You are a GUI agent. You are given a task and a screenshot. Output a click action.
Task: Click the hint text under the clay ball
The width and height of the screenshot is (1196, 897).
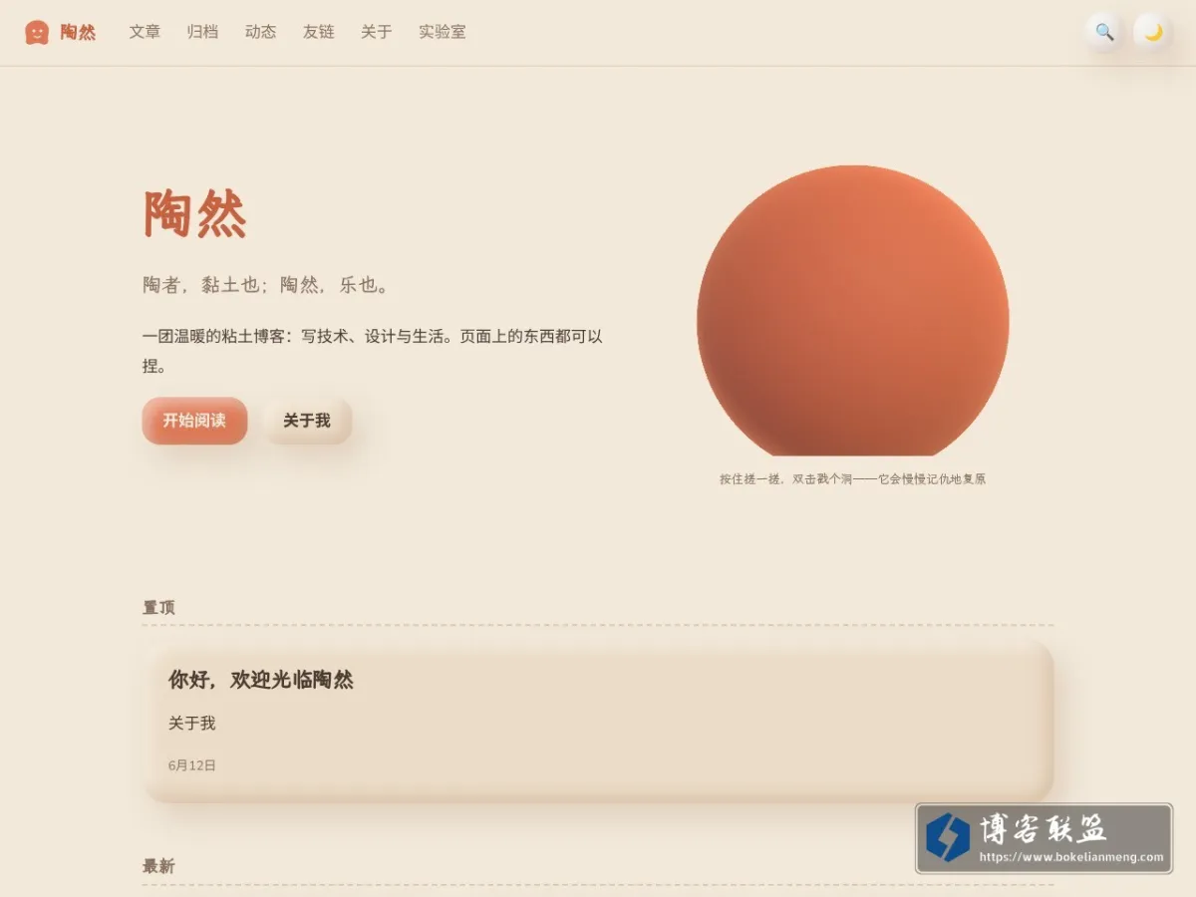point(853,479)
